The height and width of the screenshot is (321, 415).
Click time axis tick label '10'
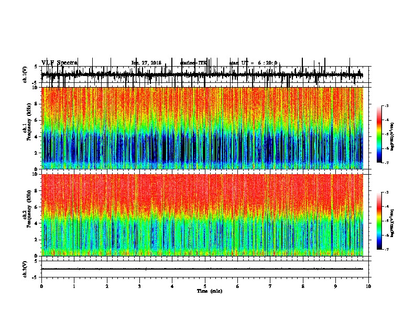pyautogui.click(x=368, y=286)
